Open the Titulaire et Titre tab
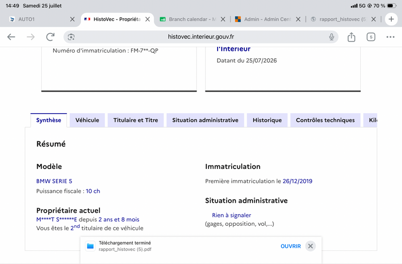The image size is (402, 264). (136, 120)
